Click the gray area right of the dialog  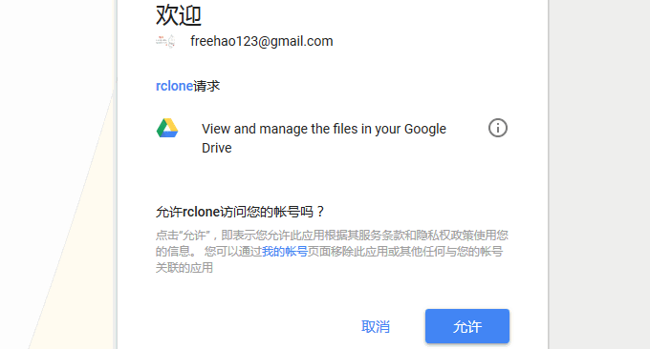tap(599, 174)
